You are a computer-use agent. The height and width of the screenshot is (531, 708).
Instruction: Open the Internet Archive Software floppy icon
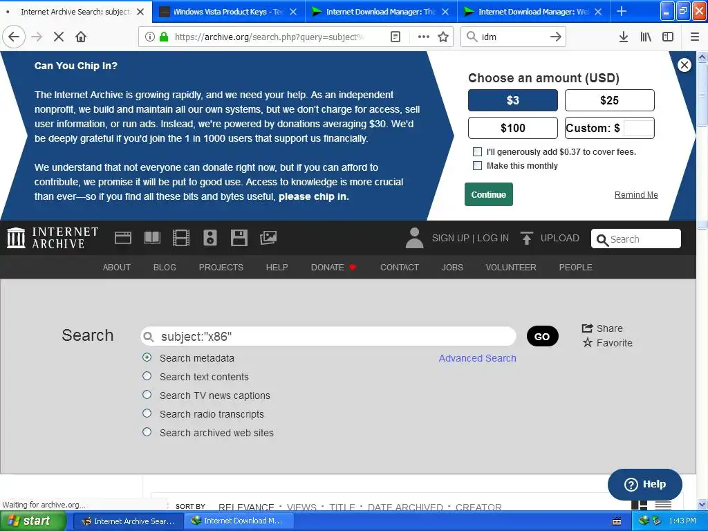tap(239, 238)
